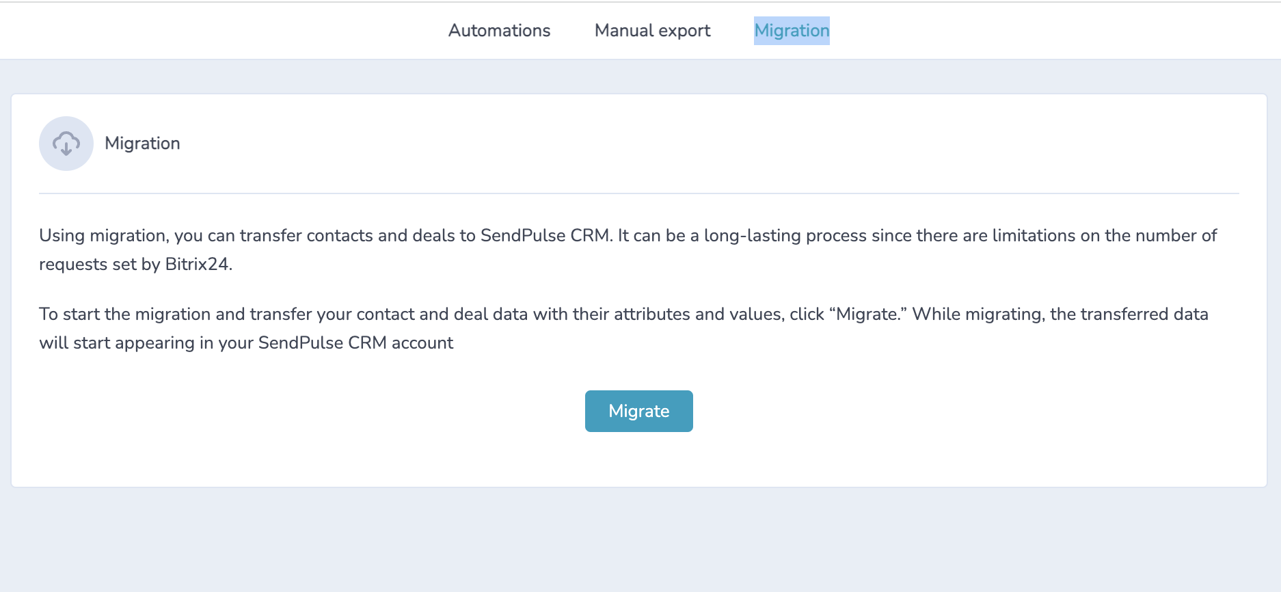1281x592 pixels.
Task: Click the Migration heading beside the cloud icon
Action: point(142,144)
